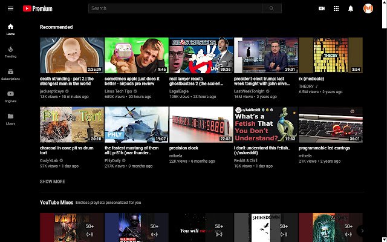Screen dimensions: 387x242
Task: Click SHOW MORE under Recommended
Action: (x=53, y=181)
